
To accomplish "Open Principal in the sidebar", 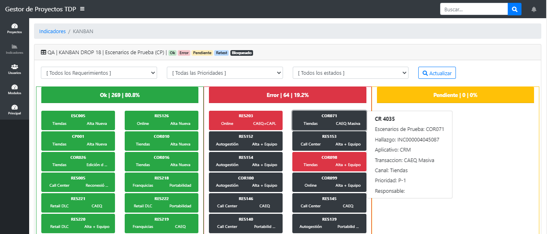I will [15, 110].
